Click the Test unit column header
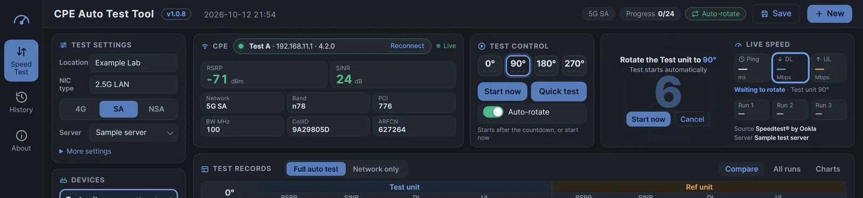 click(405, 187)
